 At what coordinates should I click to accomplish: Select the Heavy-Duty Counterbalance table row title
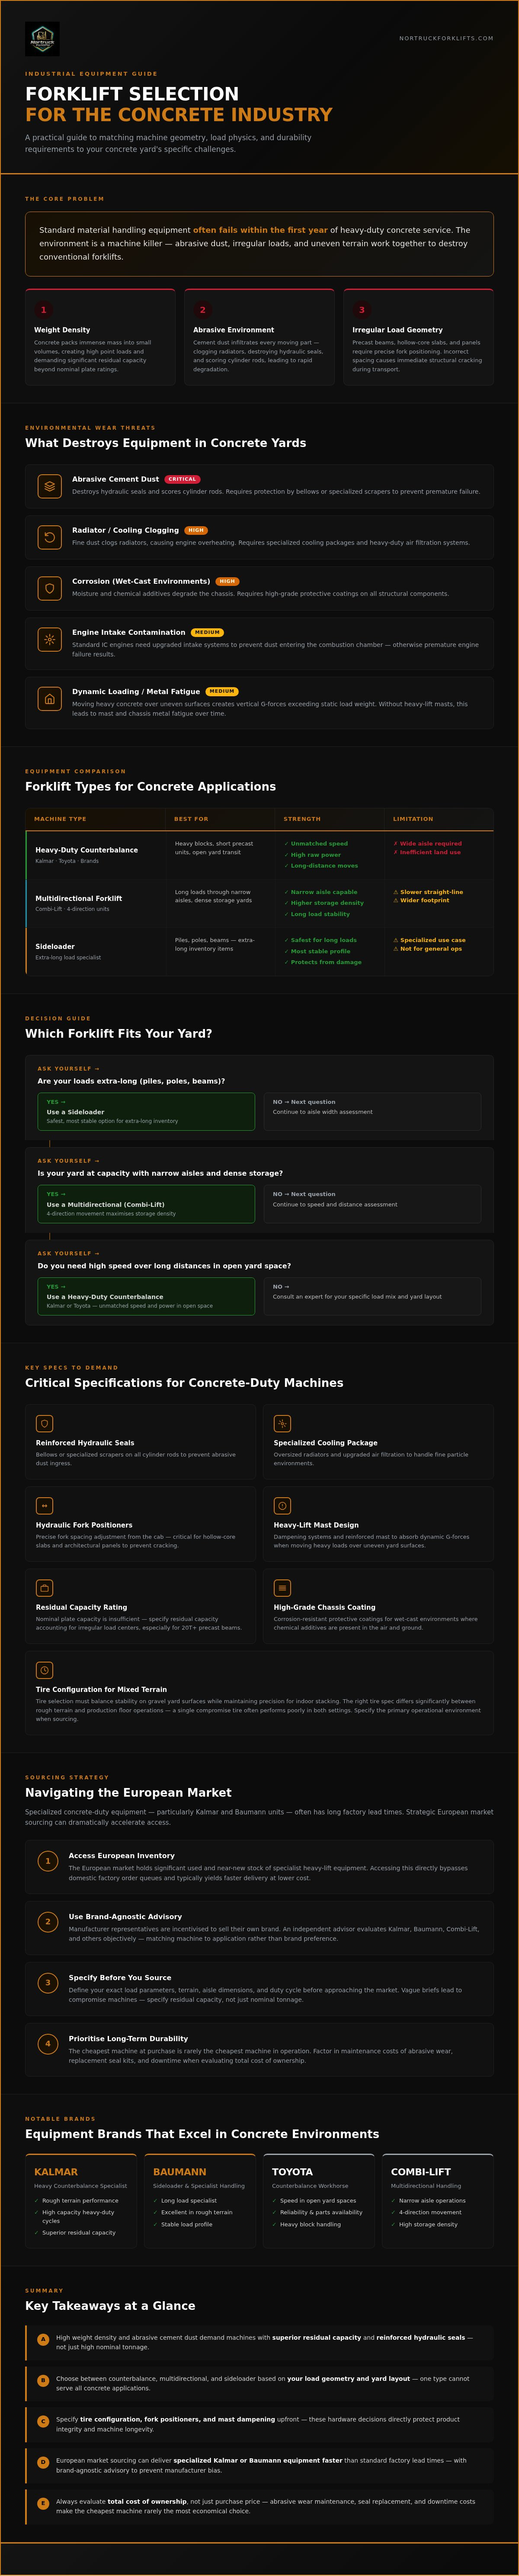[87, 850]
